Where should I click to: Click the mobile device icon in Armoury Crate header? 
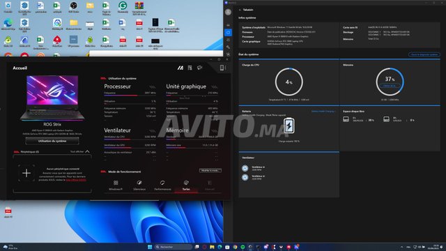[x=222, y=68]
